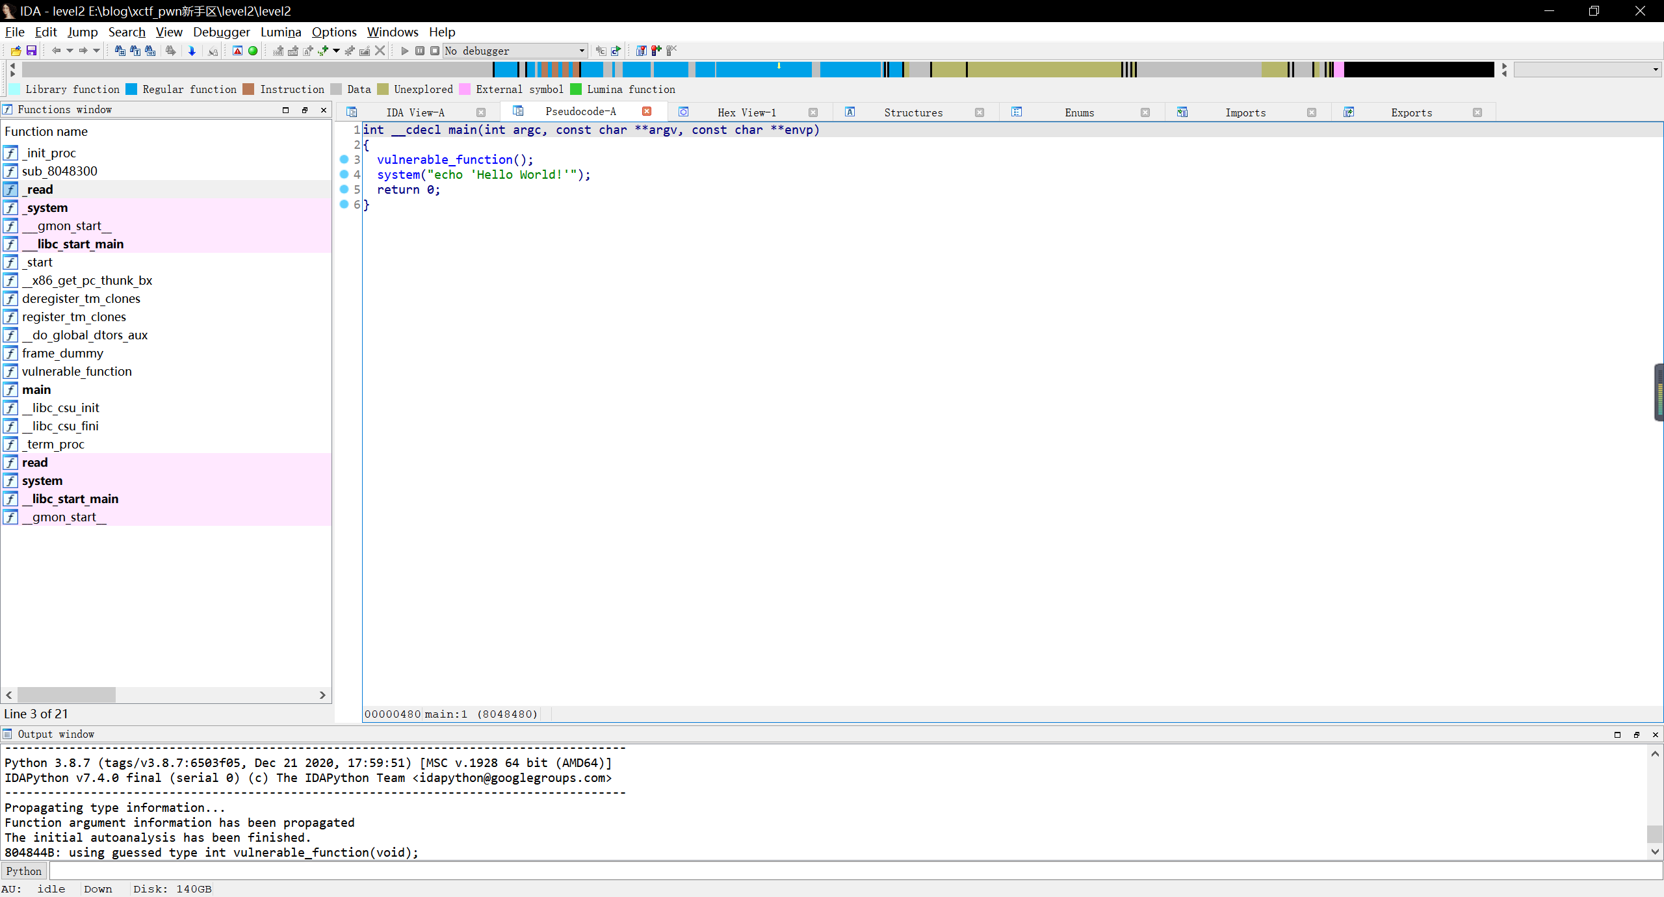Click the red traffic-light add breakpoint icon
The image size is (1664, 897).
tap(656, 51)
